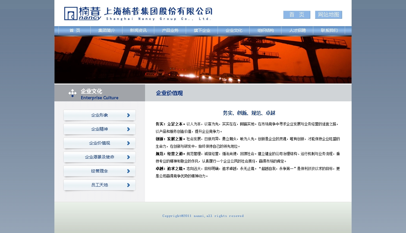
Task: Click the arrow icon beside 经营理念
Action: click(128, 171)
